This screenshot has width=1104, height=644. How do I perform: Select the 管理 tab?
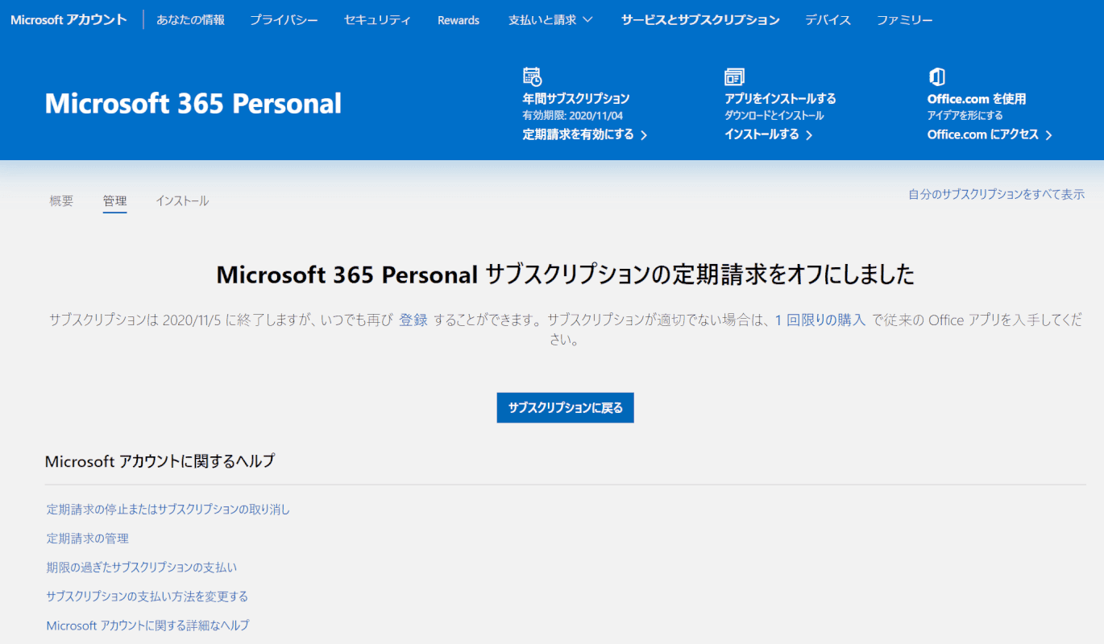[x=114, y=201]
